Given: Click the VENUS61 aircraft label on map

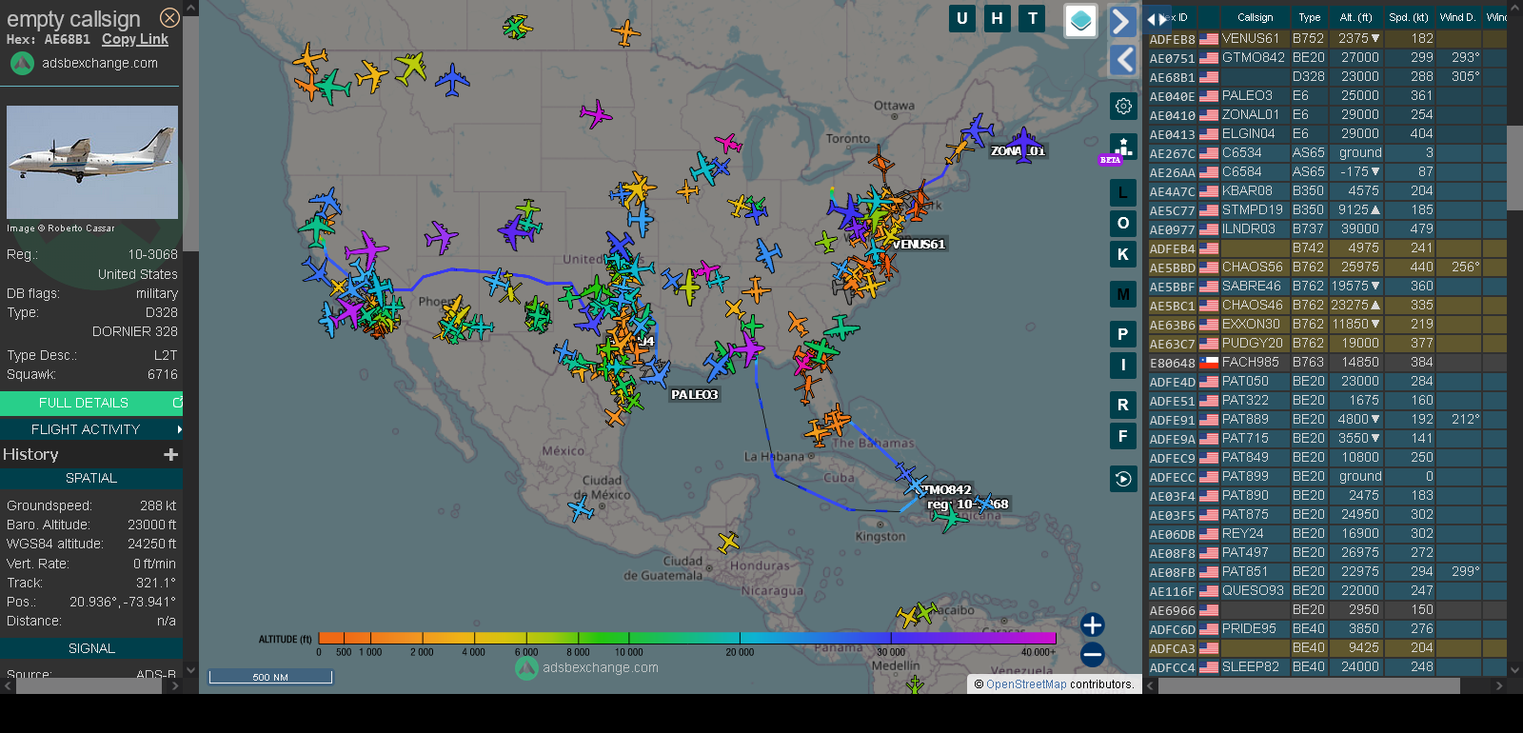Looking at the screenshot, I should pos(919,244).
